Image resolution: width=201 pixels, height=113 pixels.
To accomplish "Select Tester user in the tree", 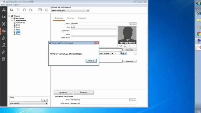I will tap(18, 34).
